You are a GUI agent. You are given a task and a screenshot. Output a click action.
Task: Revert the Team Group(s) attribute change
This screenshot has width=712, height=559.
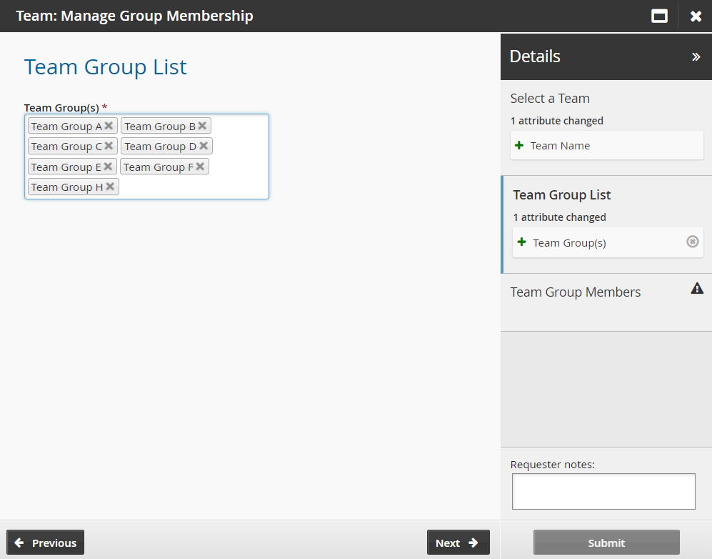click(x=692, y=242)
